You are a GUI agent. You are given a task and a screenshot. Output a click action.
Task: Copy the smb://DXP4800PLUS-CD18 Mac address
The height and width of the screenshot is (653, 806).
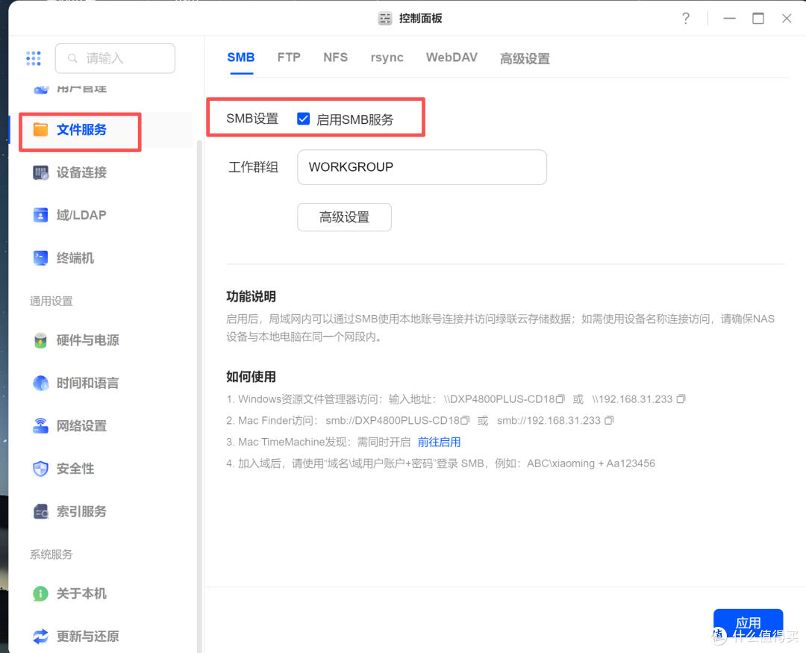tap(465, 420)
